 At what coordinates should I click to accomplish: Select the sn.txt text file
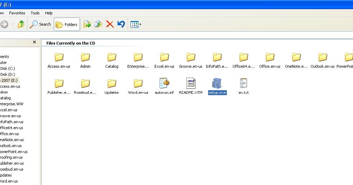(x=243, y=83)
